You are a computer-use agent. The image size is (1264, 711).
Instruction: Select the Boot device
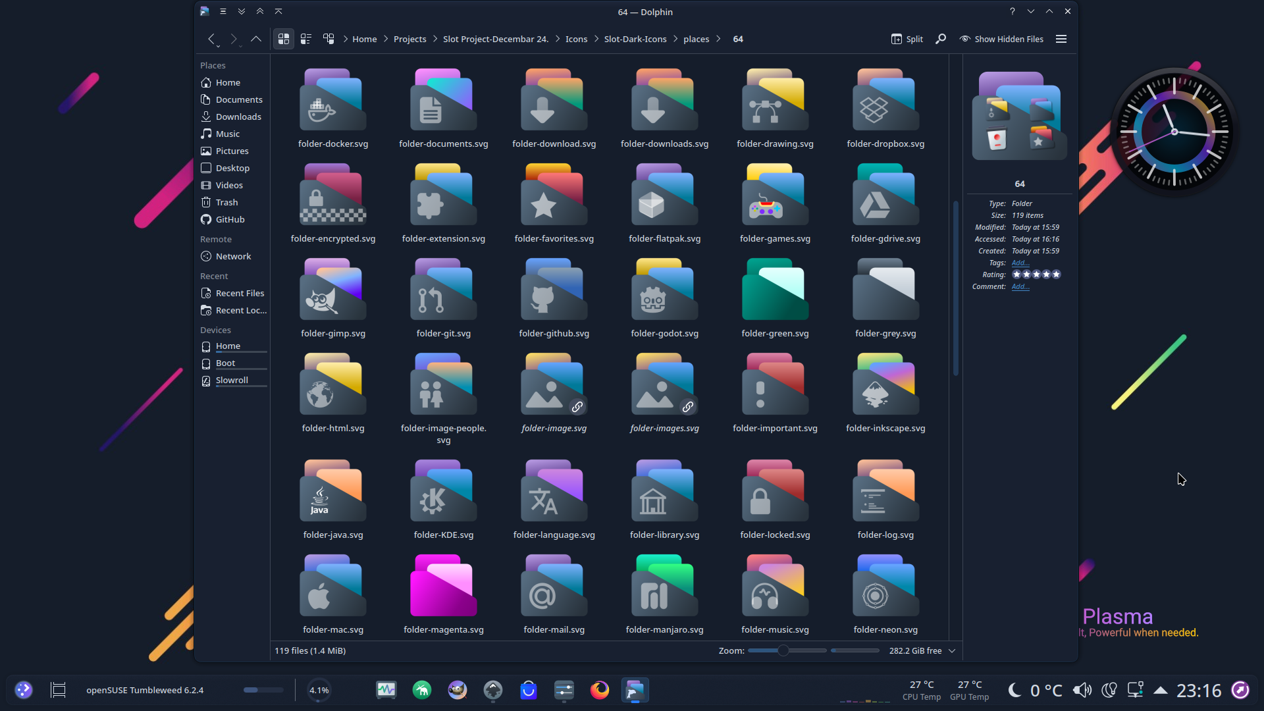point(234,363)
